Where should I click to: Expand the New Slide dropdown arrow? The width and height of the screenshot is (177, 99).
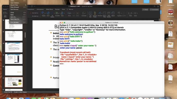tap(7, 13)
